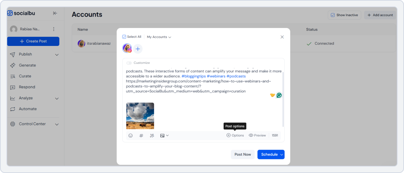Open Post Options button
Image resolution: width=404 pixels, height=173 pixels.
click(235, 136)
